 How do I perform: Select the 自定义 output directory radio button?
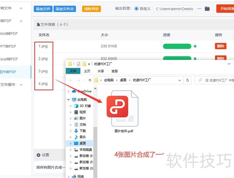coord(136,9)
